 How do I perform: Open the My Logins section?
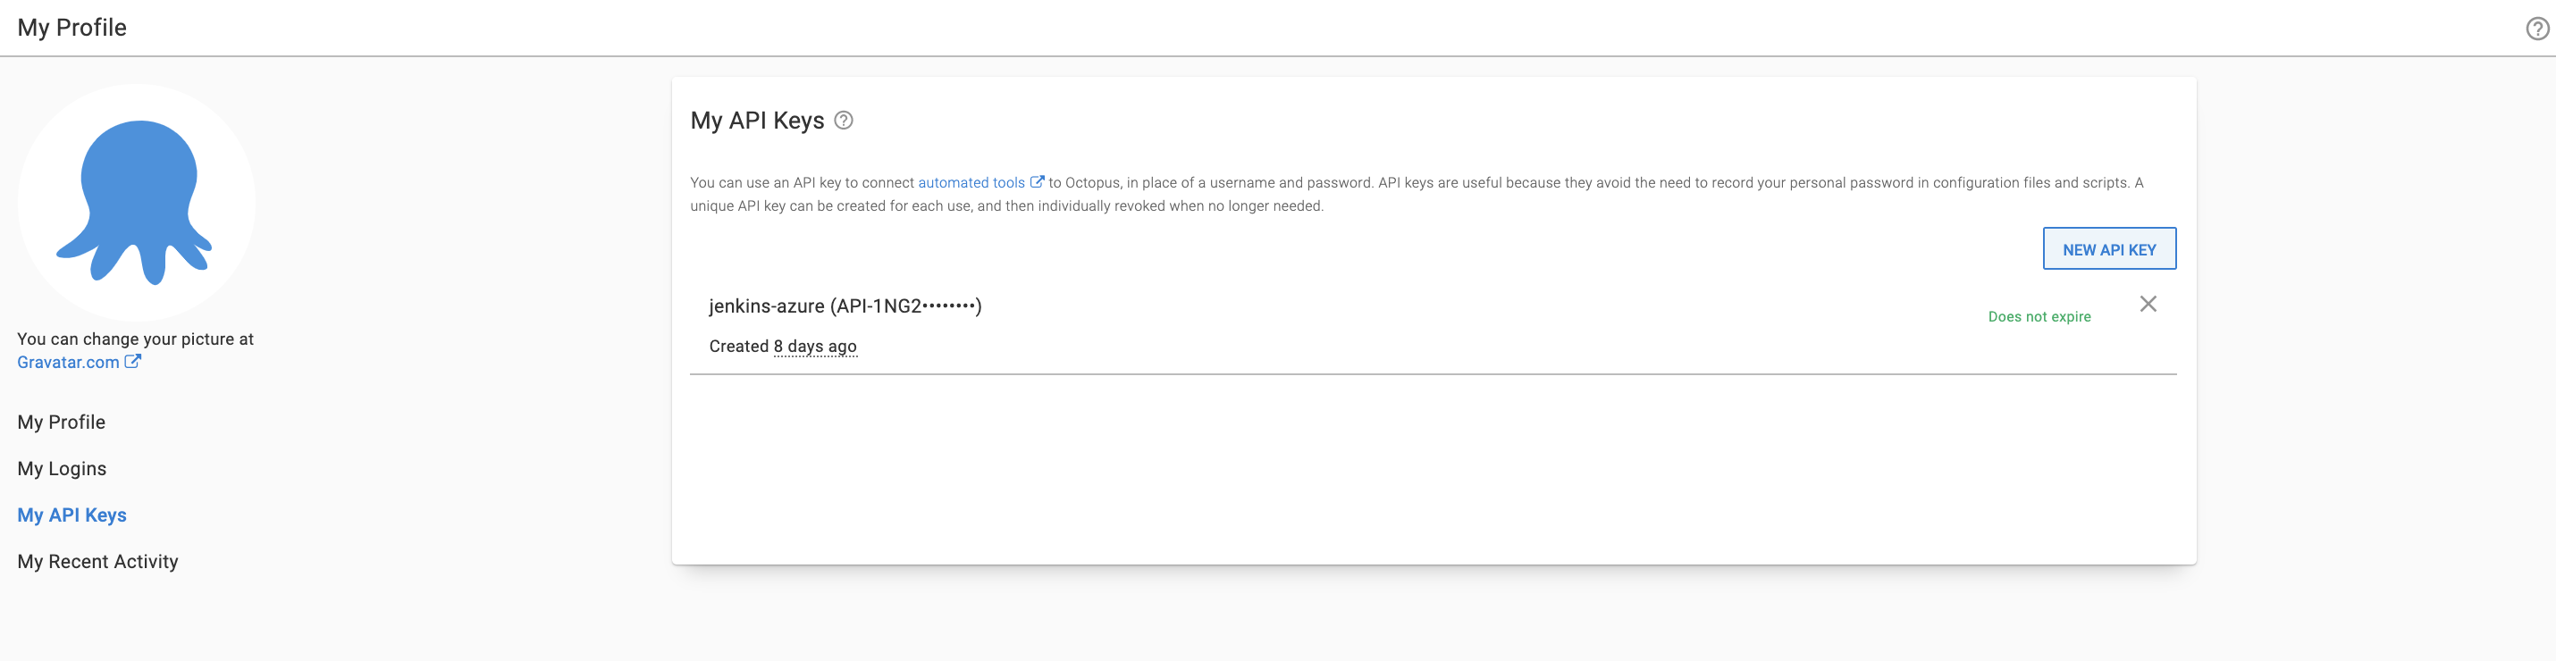pyautogui.click(x=62, y=468)
